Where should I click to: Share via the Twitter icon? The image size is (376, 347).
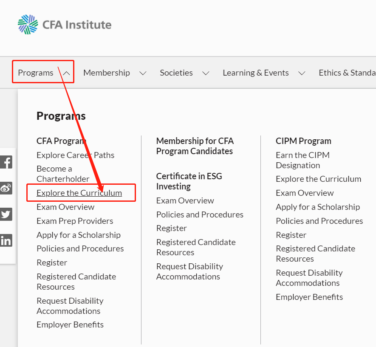pyautogui.click(x=6, y=214)
